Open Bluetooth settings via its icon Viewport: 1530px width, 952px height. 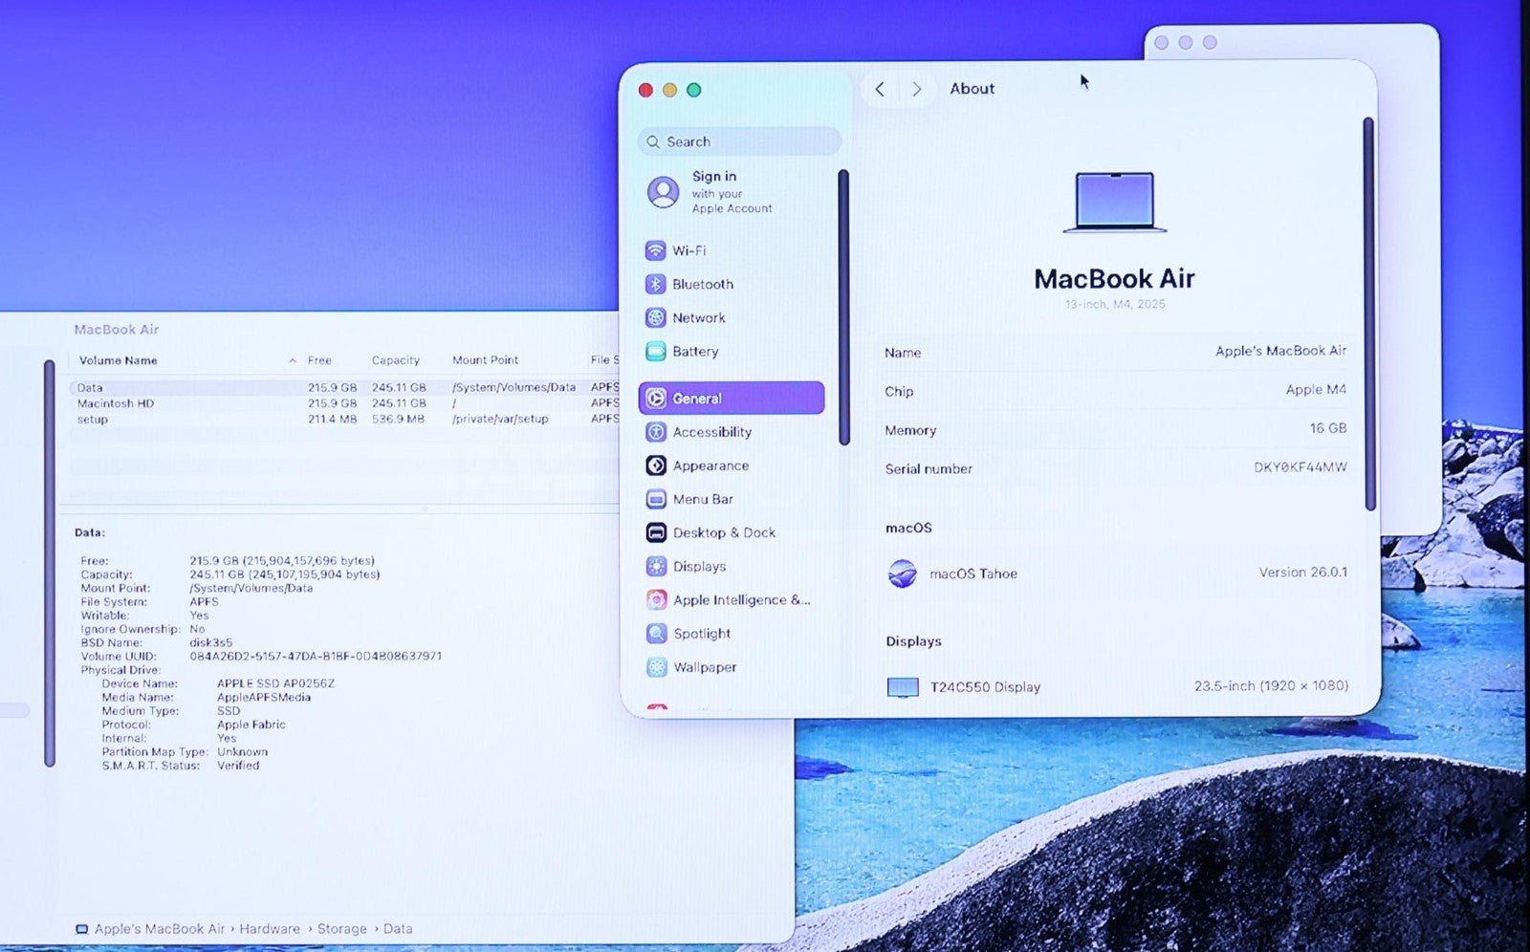[655, 284]
